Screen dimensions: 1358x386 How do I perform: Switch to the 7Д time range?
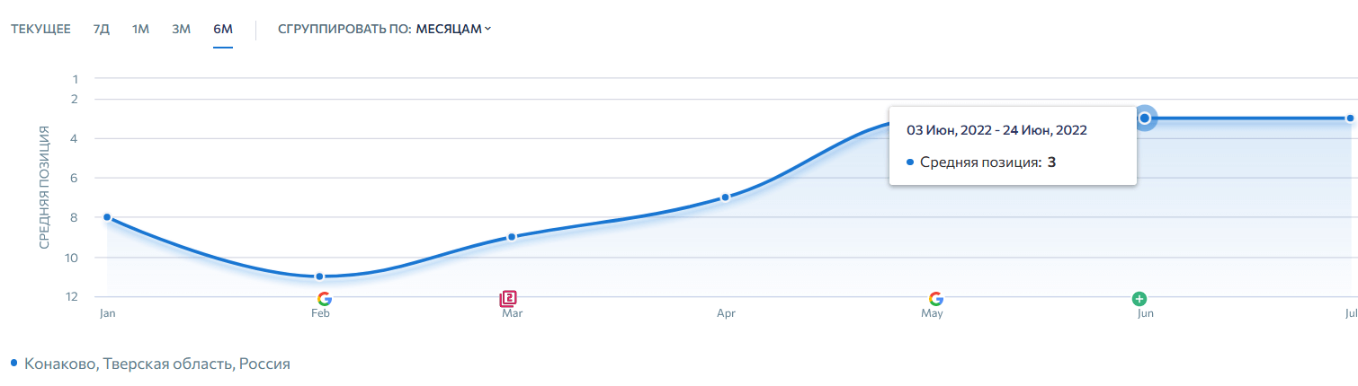pos(102,29)
